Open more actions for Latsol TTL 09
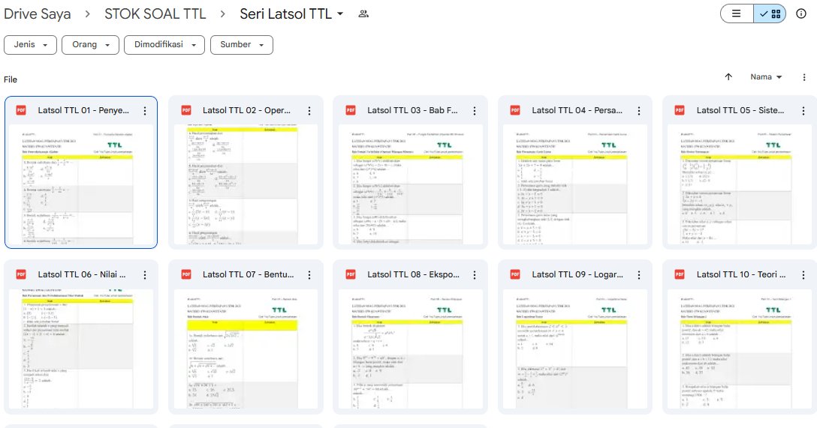The width and height of the screenshot is (817, 428). 639,275
